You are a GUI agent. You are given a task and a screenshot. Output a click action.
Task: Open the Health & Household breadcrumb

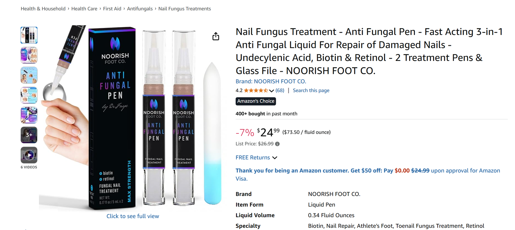pyautogui.click(x=43, y=9)
